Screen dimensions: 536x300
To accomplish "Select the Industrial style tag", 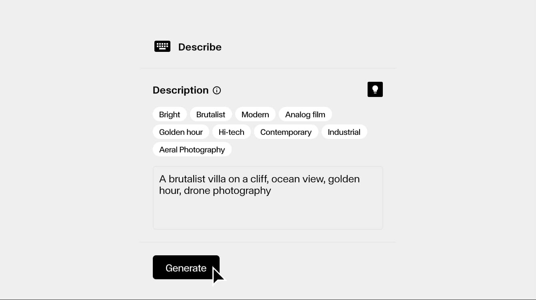I will point(344,132).
